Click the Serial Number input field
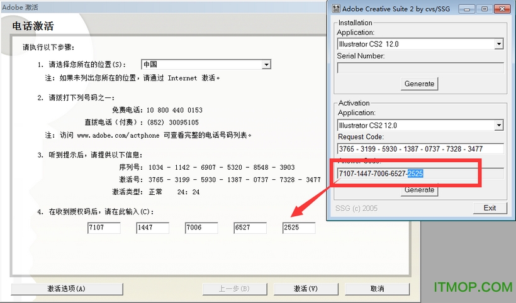 click(x=420, y=68)
